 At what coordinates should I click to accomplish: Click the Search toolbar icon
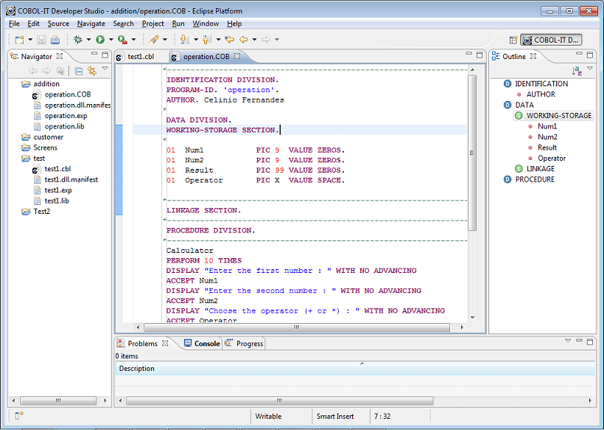pyautogui.click(x=153, y=39)
